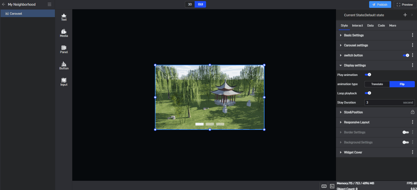Publish the project
The height and width of the screenshot is (190, 417).
(x=380, y=5)
